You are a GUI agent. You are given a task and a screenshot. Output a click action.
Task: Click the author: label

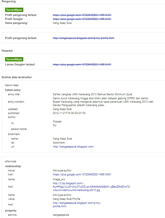click(12, 117)
